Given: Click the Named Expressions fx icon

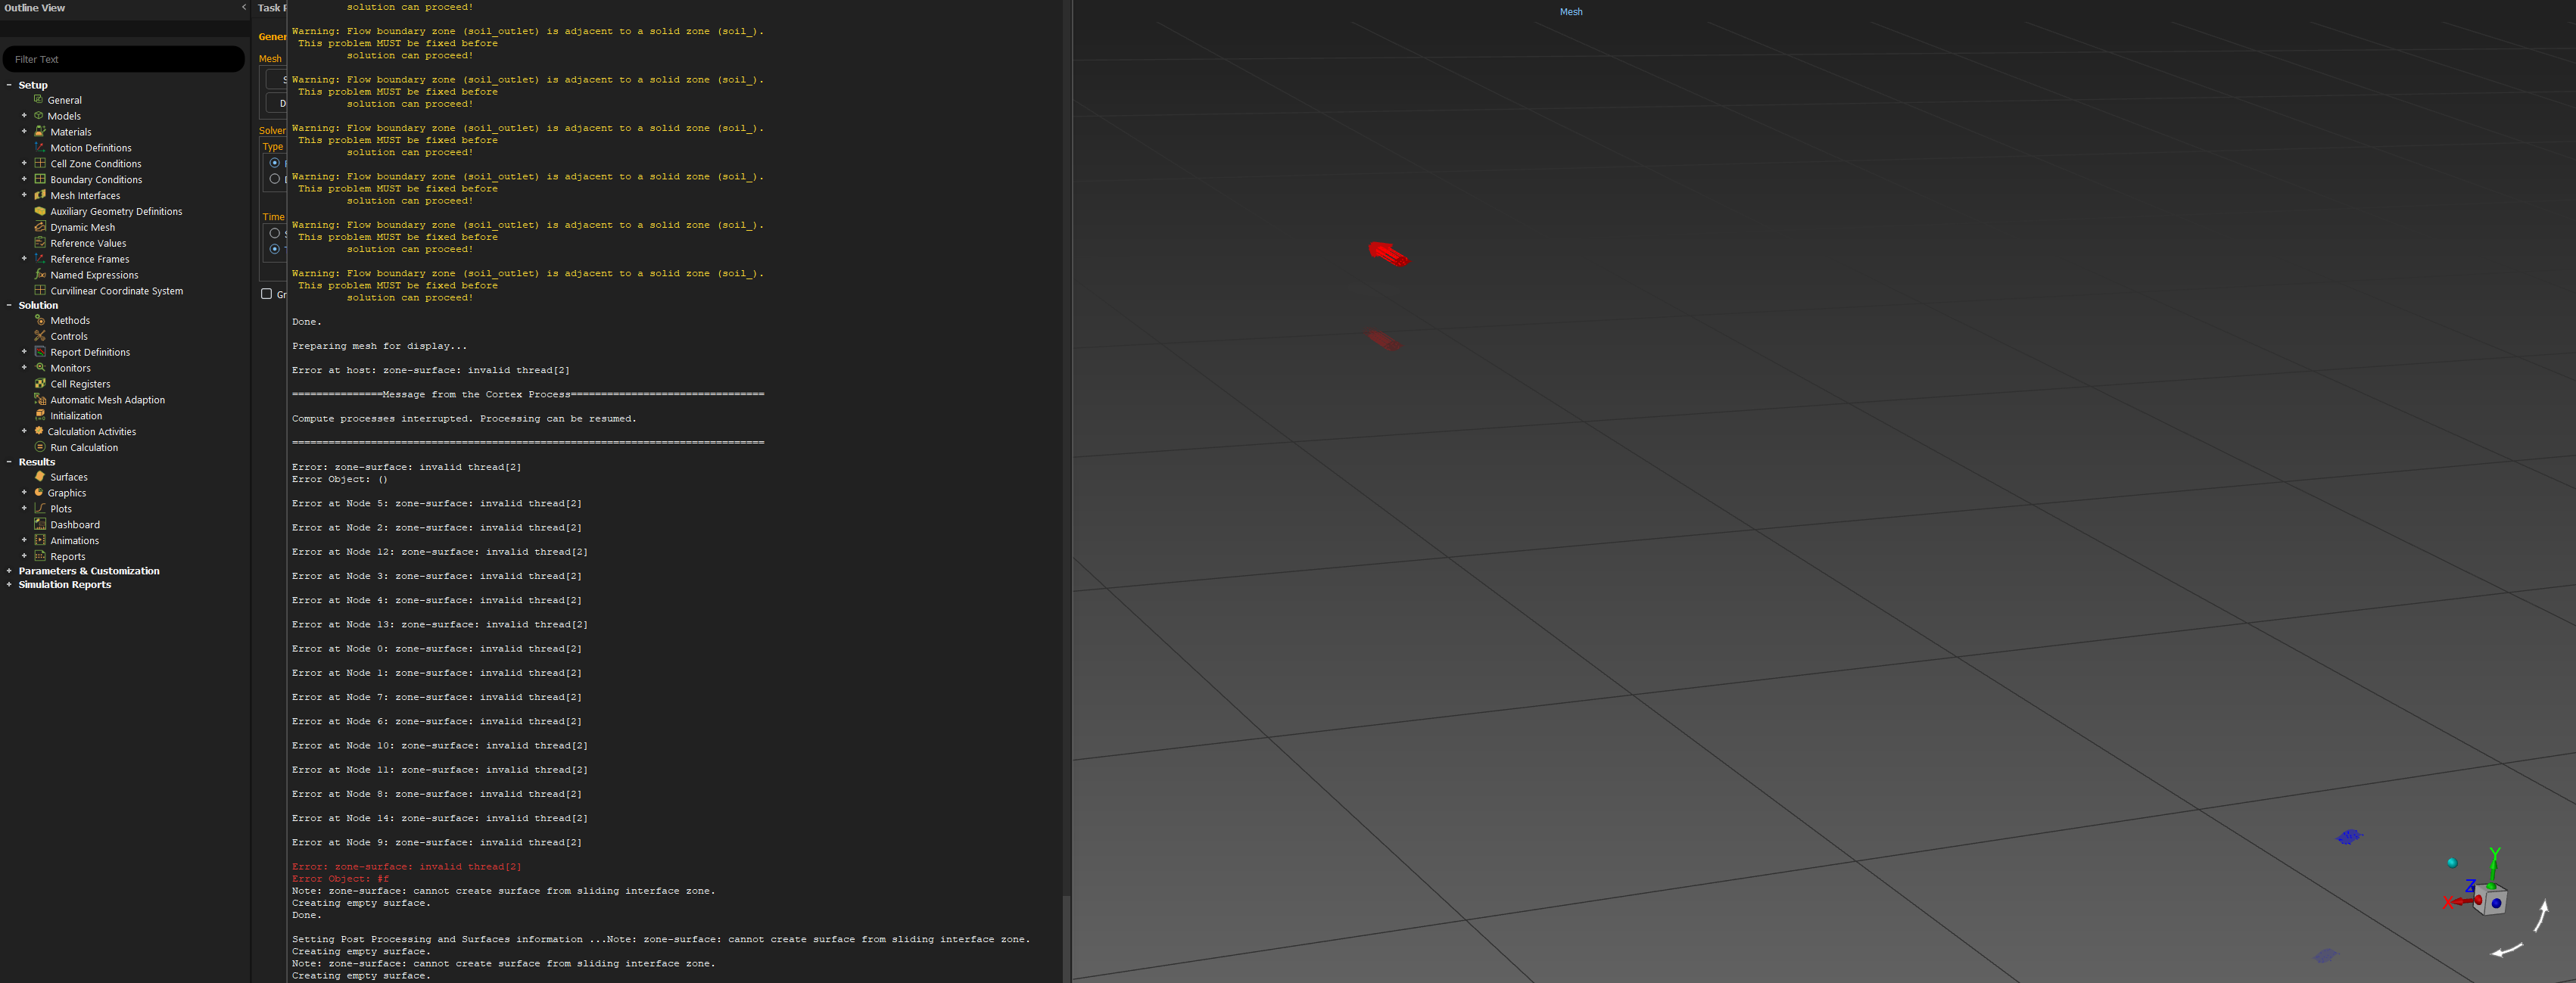Looking at the screenshot, I should pyautogui.click(x=40, y=274).
